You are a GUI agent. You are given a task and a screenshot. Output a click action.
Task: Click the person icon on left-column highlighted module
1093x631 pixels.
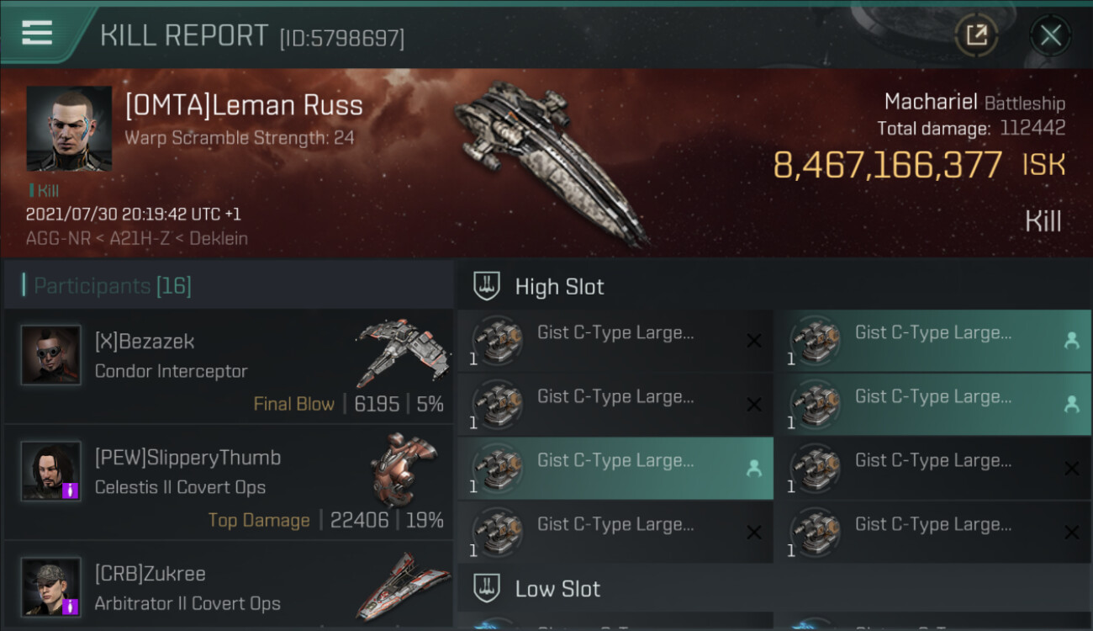point(753,469)
